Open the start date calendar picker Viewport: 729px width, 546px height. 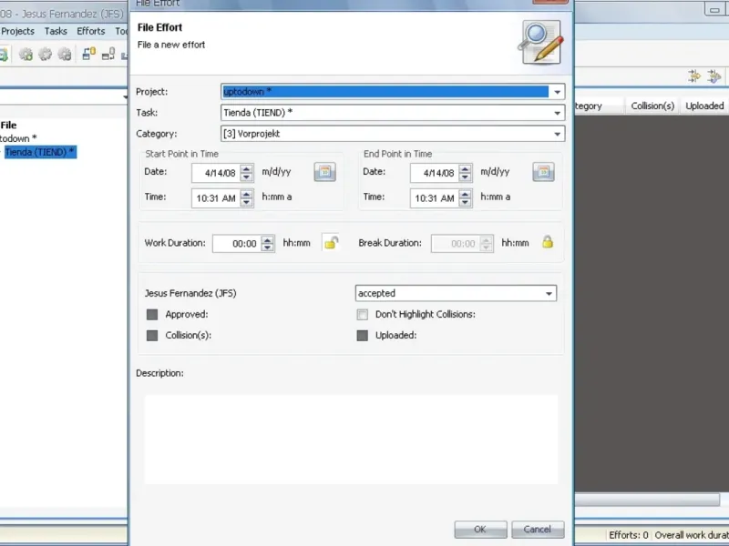tap(324, 172)
